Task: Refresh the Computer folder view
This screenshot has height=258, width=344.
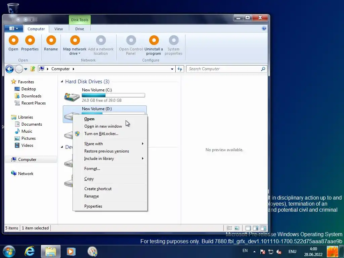Action: (180, 69)
